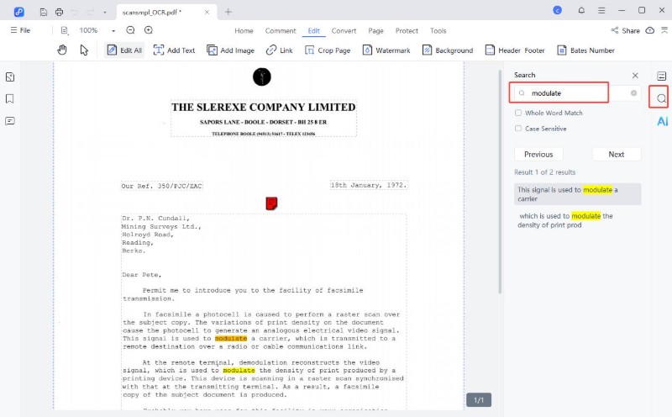Go to Next search result

click(617, 155)
